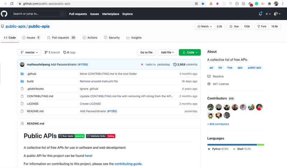Viewport: 287px width, 168px height.
Task: Fork the repository
Action: (262, 26)
